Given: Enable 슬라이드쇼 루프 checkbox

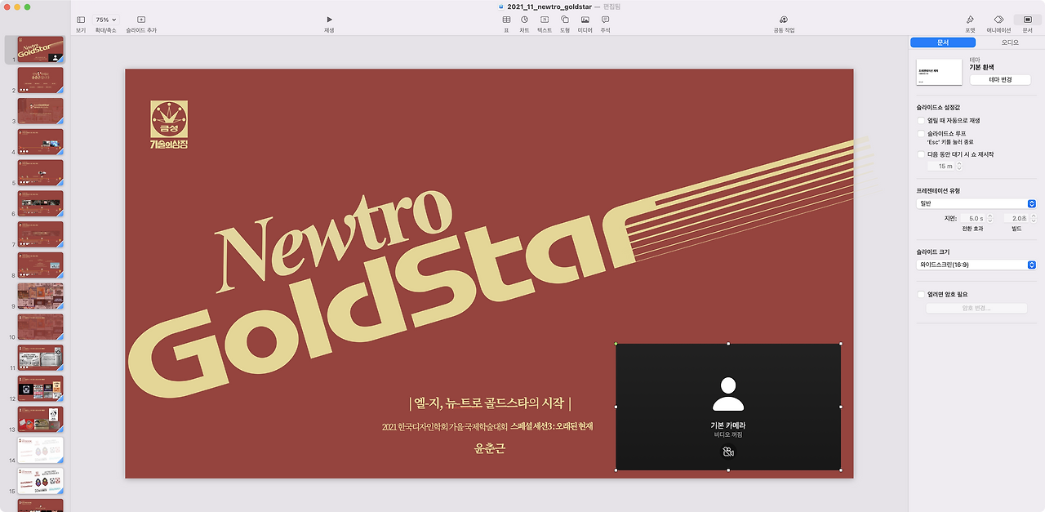Looking at the screenshot, I should tap(921, 133).
